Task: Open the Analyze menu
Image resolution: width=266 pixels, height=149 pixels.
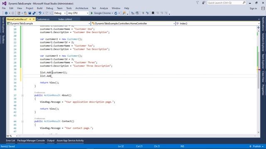Action: [103, 8]
